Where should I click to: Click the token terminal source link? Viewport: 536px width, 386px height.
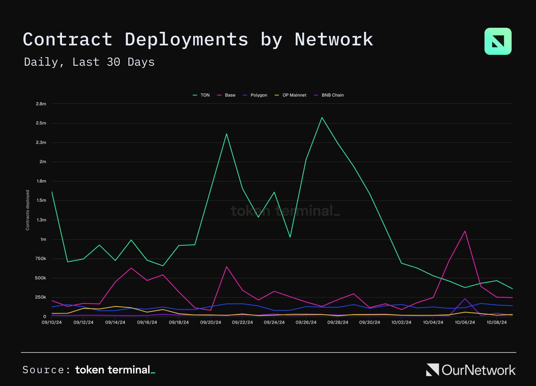(115, 370)
